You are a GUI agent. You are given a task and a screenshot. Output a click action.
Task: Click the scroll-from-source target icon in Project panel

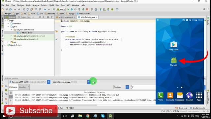click(x=40, y=17)
